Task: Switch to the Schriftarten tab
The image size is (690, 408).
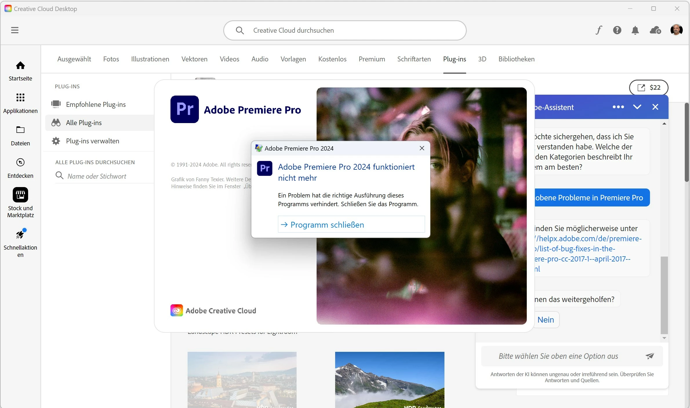Action: [x=414, y=59]
